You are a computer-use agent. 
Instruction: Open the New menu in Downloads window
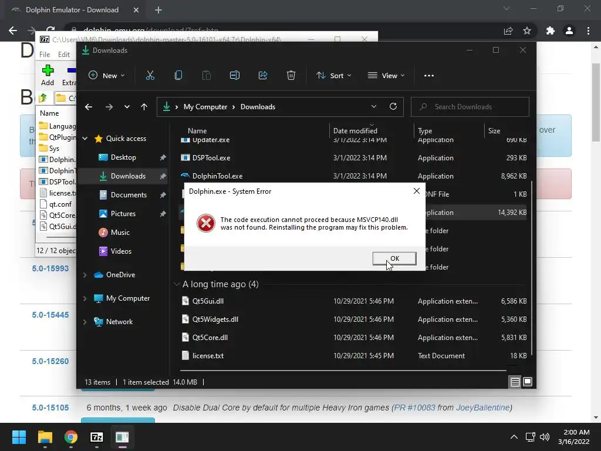107,76
